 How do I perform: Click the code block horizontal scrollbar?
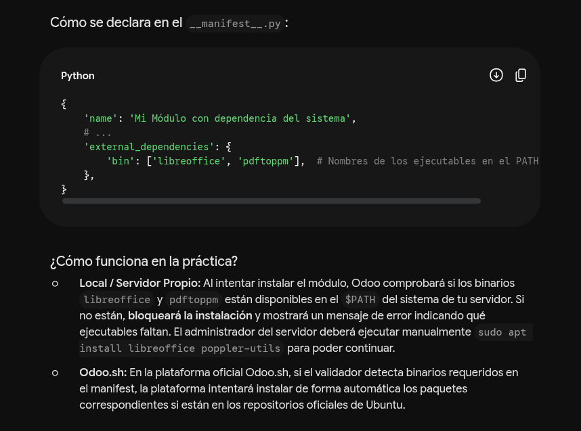point(272,201)
